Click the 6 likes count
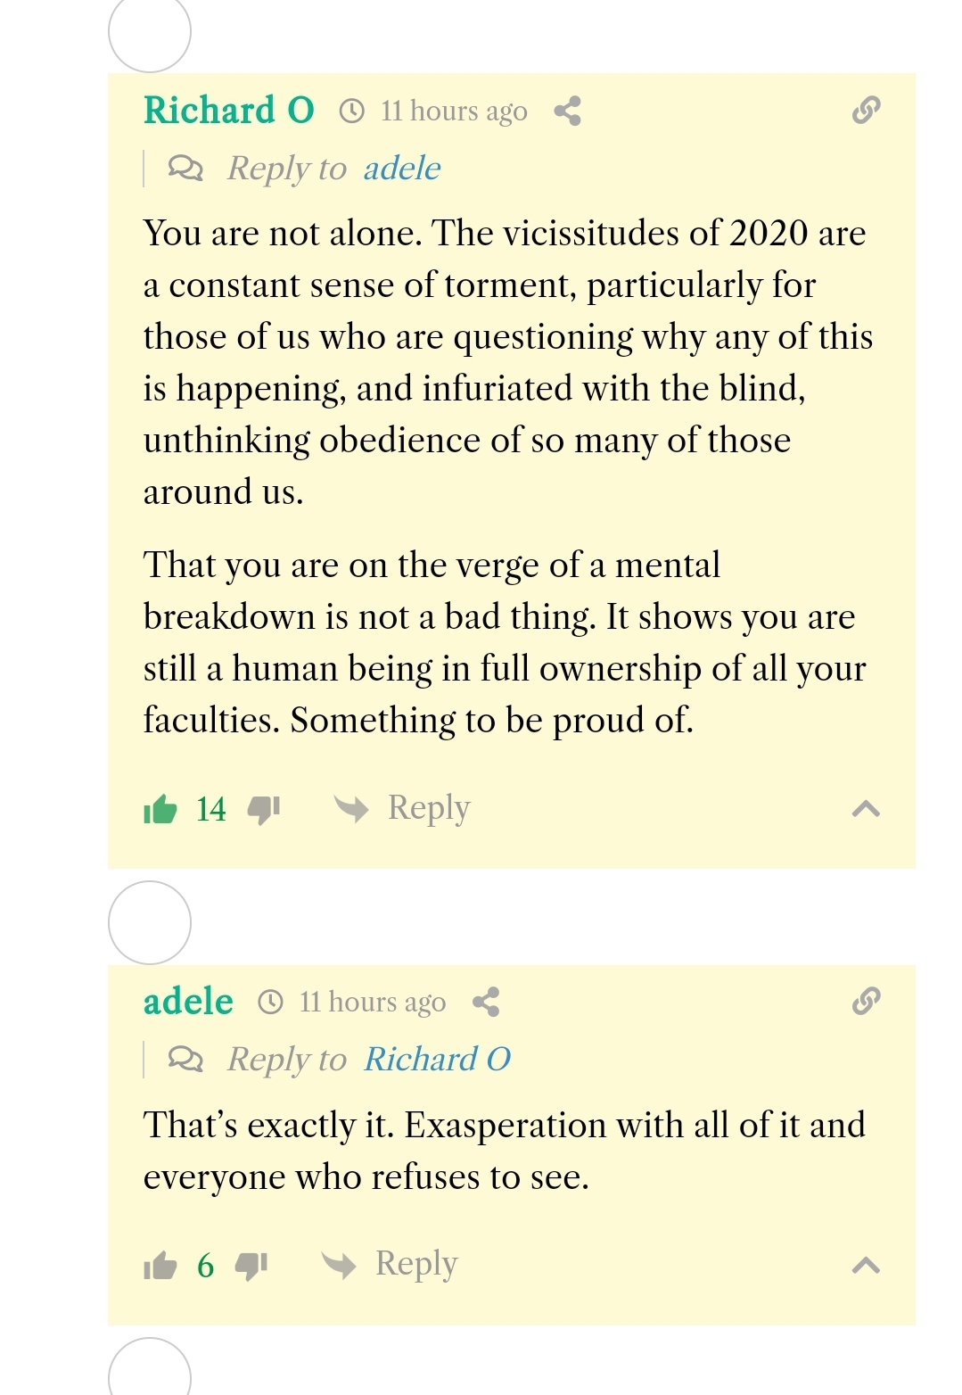The height and width of the screenshot is (1395, 962). [205, 1265]
